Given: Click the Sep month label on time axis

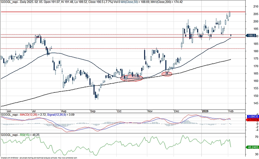Looking at the screenshot, I should pos(92,111).
